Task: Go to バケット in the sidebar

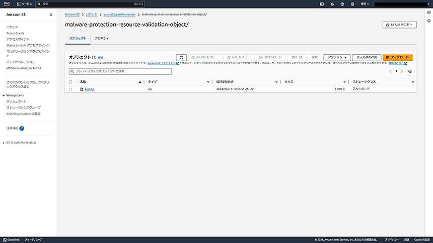Action: [x=12, y=27]
